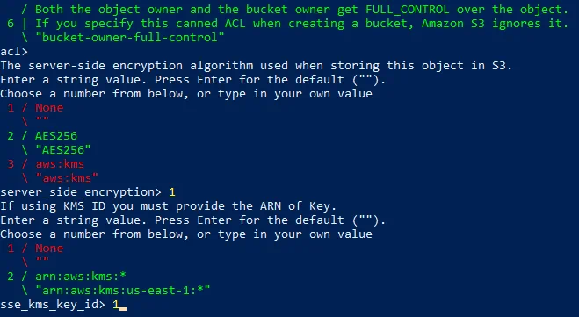
Task: Click the quoted "AES256" value
Action: click(x=62, y=150)
